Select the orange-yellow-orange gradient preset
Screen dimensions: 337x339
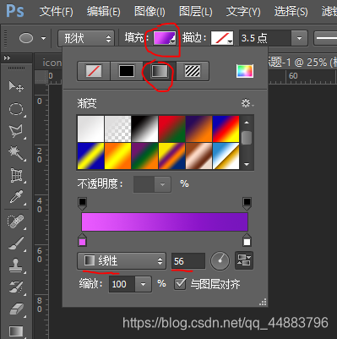coord(117,156)
